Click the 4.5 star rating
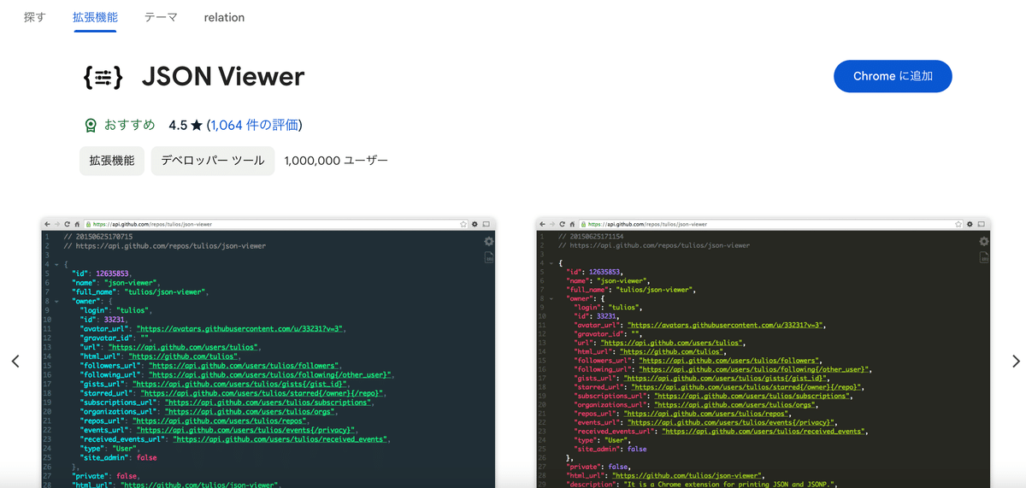 pos(186,125)
